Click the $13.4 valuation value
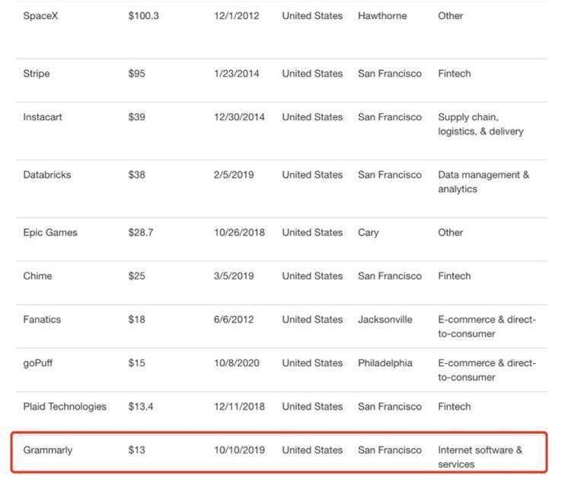This screenshot has width=571, height=481. pyautogui.click(x=141, y=406)
